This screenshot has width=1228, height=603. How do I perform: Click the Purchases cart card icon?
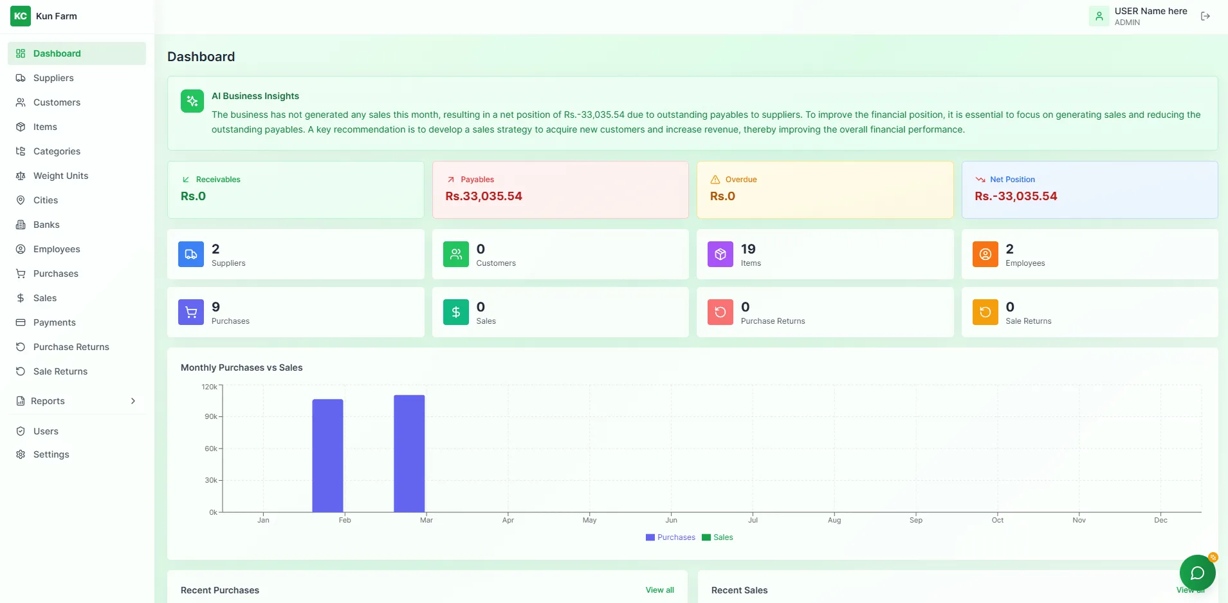191,312
